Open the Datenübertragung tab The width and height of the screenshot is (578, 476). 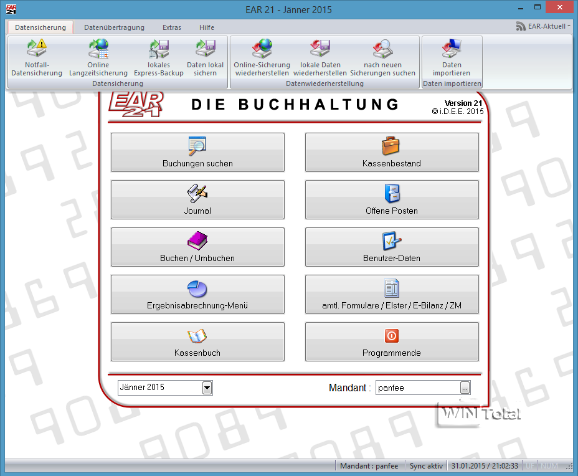click(114, 27)
